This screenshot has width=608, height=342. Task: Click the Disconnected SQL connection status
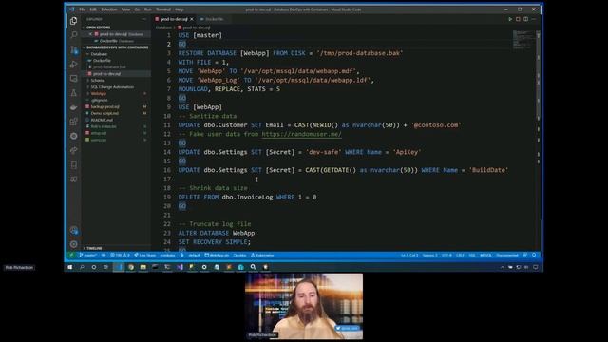507,256
